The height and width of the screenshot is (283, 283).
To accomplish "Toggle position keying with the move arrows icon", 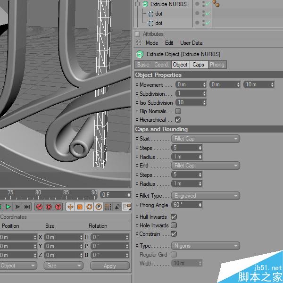I will pos(70,207).
